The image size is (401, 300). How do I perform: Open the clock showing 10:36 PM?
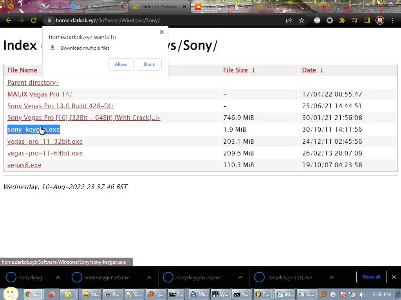[381, 295]
